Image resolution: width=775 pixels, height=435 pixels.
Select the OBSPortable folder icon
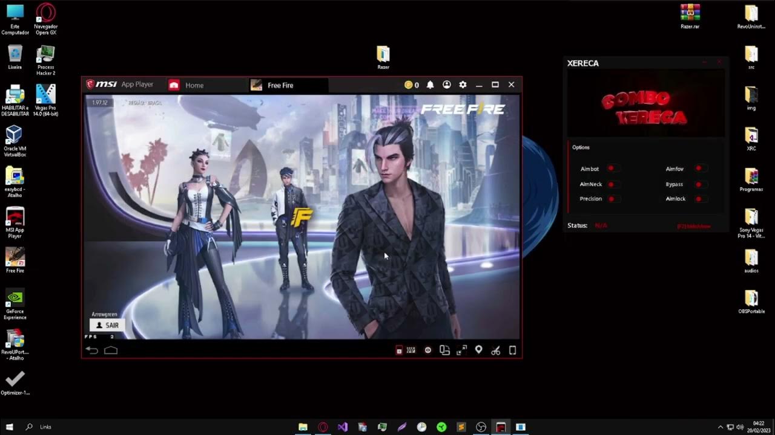pyautogui.click(x=751, y=302)
